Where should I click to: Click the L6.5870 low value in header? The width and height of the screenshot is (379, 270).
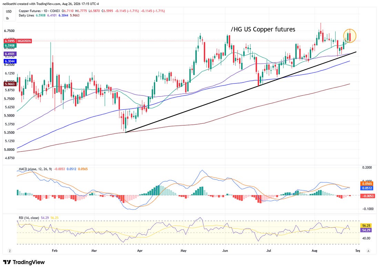point(94,11)
